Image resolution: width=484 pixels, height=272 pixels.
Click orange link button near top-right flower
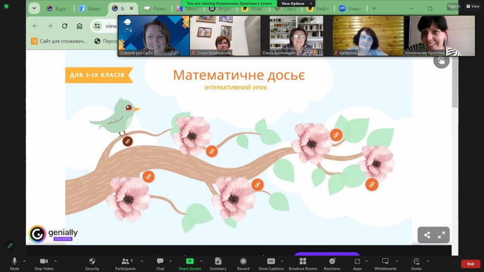tap(336, 134)
